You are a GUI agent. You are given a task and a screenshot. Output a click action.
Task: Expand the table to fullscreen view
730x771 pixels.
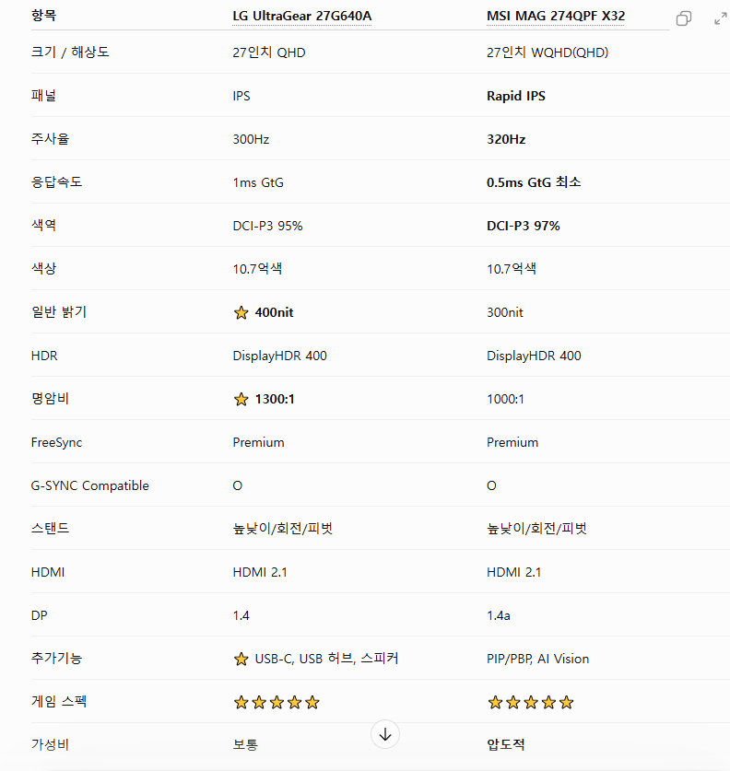point(721,18)
